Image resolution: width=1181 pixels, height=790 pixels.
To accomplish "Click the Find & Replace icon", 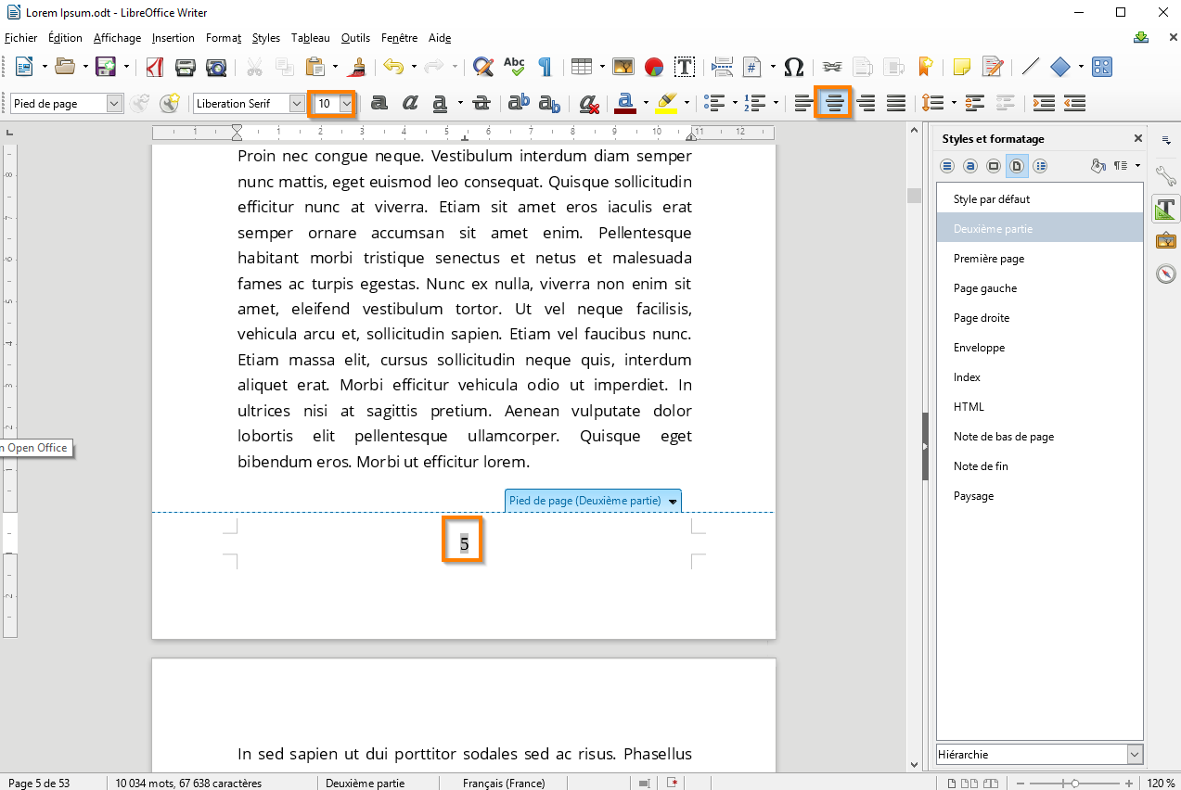I will coord(482,67).
